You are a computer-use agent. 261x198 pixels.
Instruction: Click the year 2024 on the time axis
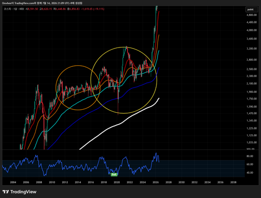143,182
